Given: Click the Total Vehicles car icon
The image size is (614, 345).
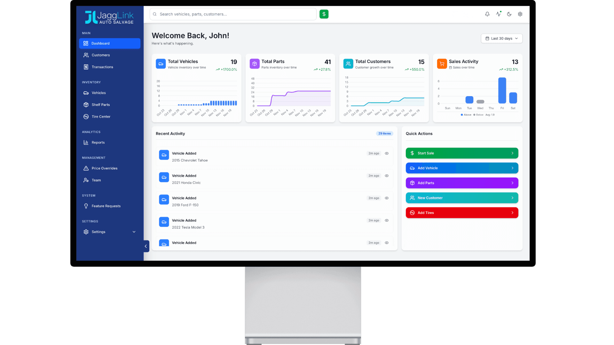Looking at the screenshot, I should (x=161, y=64).
